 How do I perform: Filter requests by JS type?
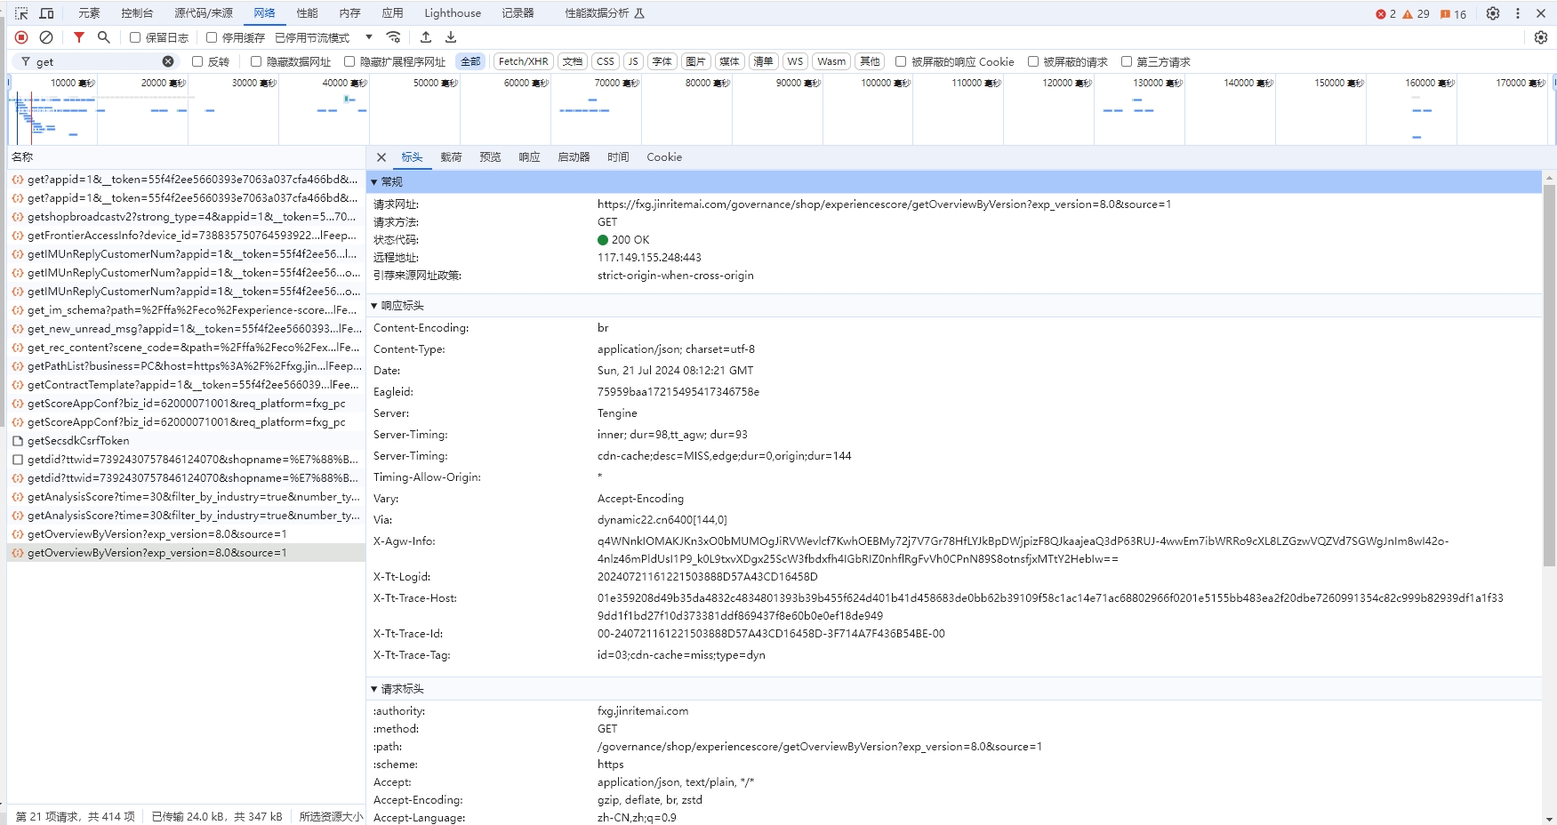click(x=633, y=61)
